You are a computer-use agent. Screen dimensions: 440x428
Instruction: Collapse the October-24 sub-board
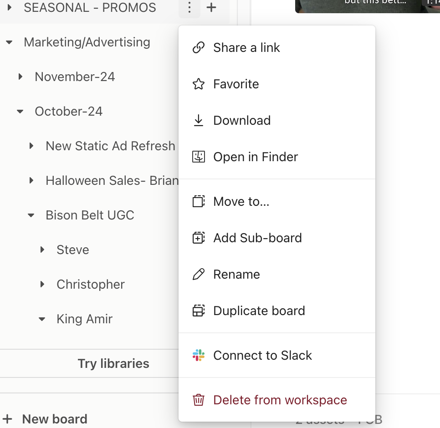20,112
